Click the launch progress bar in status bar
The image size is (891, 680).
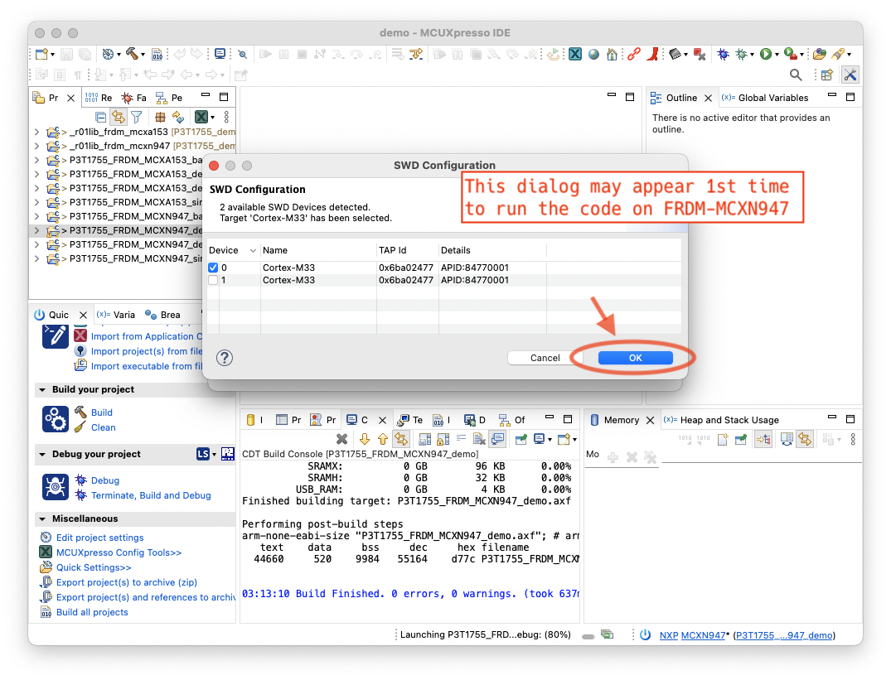[x=588, y=635]
